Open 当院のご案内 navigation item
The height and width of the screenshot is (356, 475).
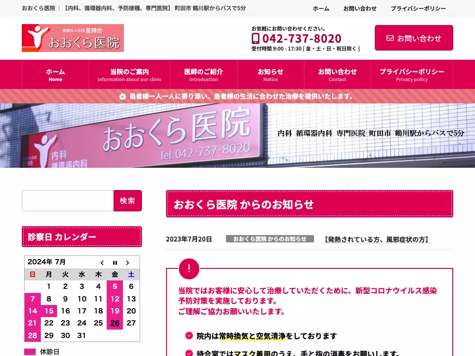click(129, 75)
